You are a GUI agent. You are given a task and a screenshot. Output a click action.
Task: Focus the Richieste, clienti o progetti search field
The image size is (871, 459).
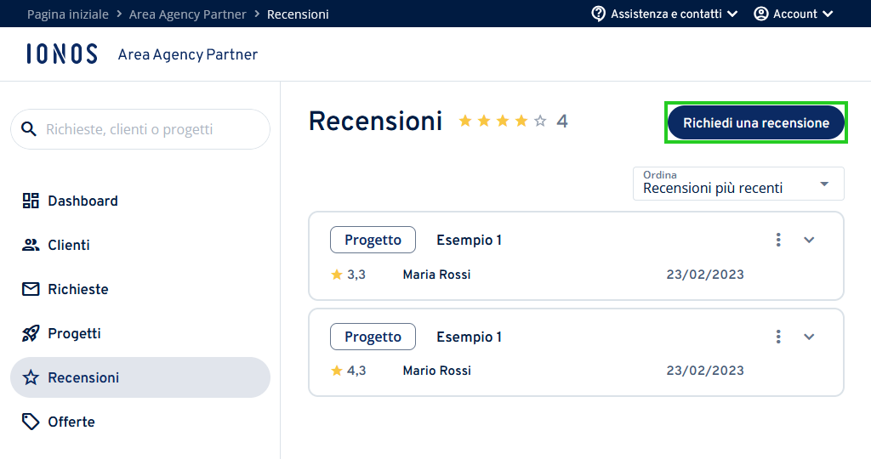[x=140, y=129]
